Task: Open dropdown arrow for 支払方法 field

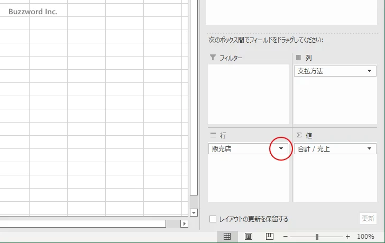Action: pos(369,71)
